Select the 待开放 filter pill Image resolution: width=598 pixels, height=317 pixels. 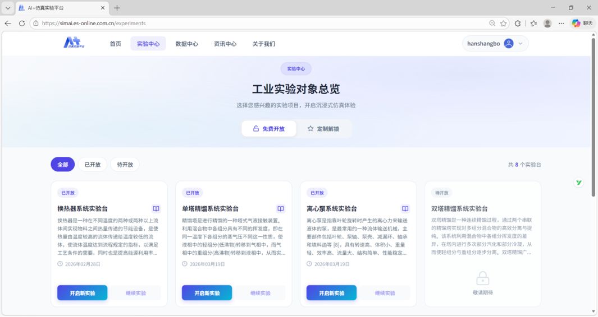point(125,165)
